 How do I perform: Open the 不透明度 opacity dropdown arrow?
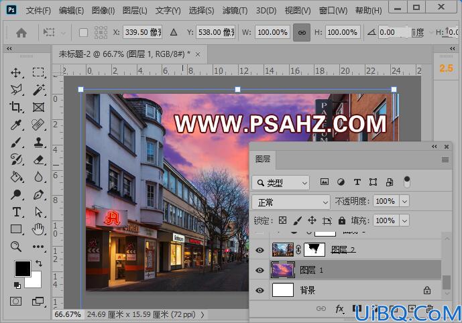(404, 202)
